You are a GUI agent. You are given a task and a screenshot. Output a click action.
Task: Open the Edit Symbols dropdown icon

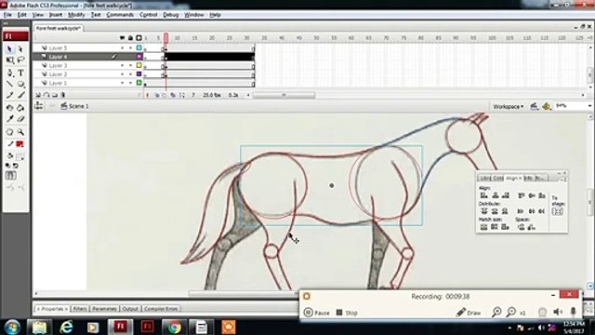tap(546, 106)
